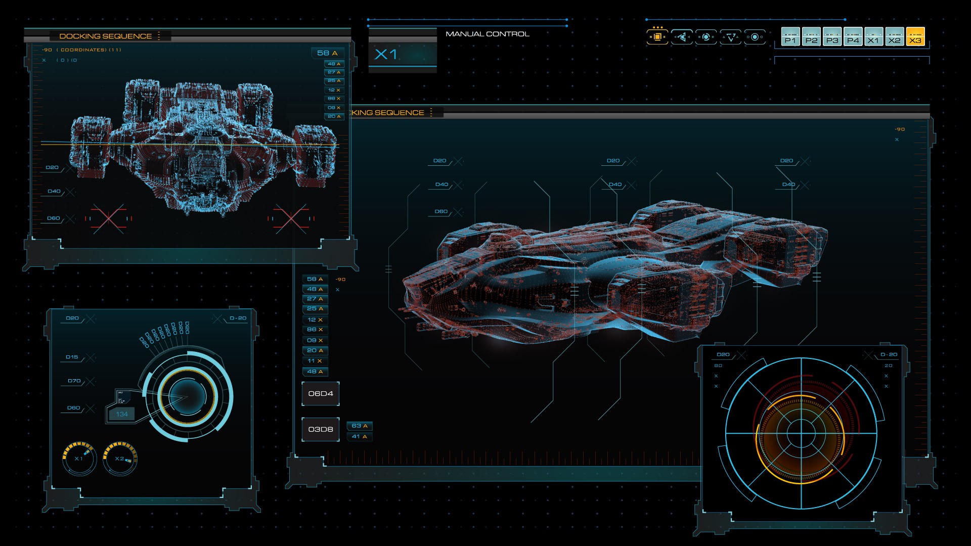Select the inverted triangle mode icon

click(x=730, y=37)
